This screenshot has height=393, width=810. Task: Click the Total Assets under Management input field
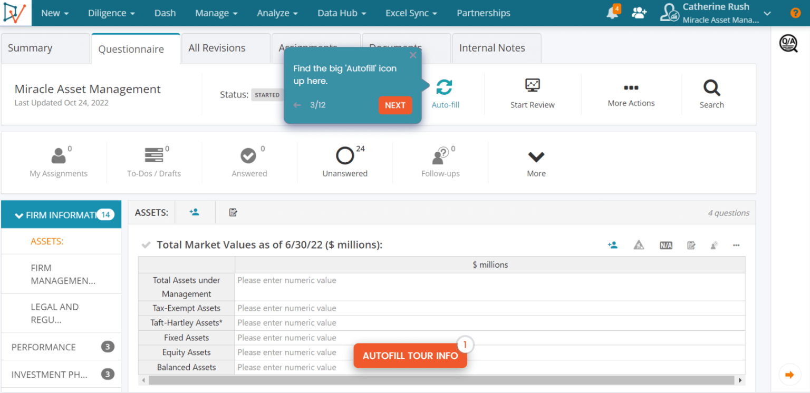coord(489,281)
